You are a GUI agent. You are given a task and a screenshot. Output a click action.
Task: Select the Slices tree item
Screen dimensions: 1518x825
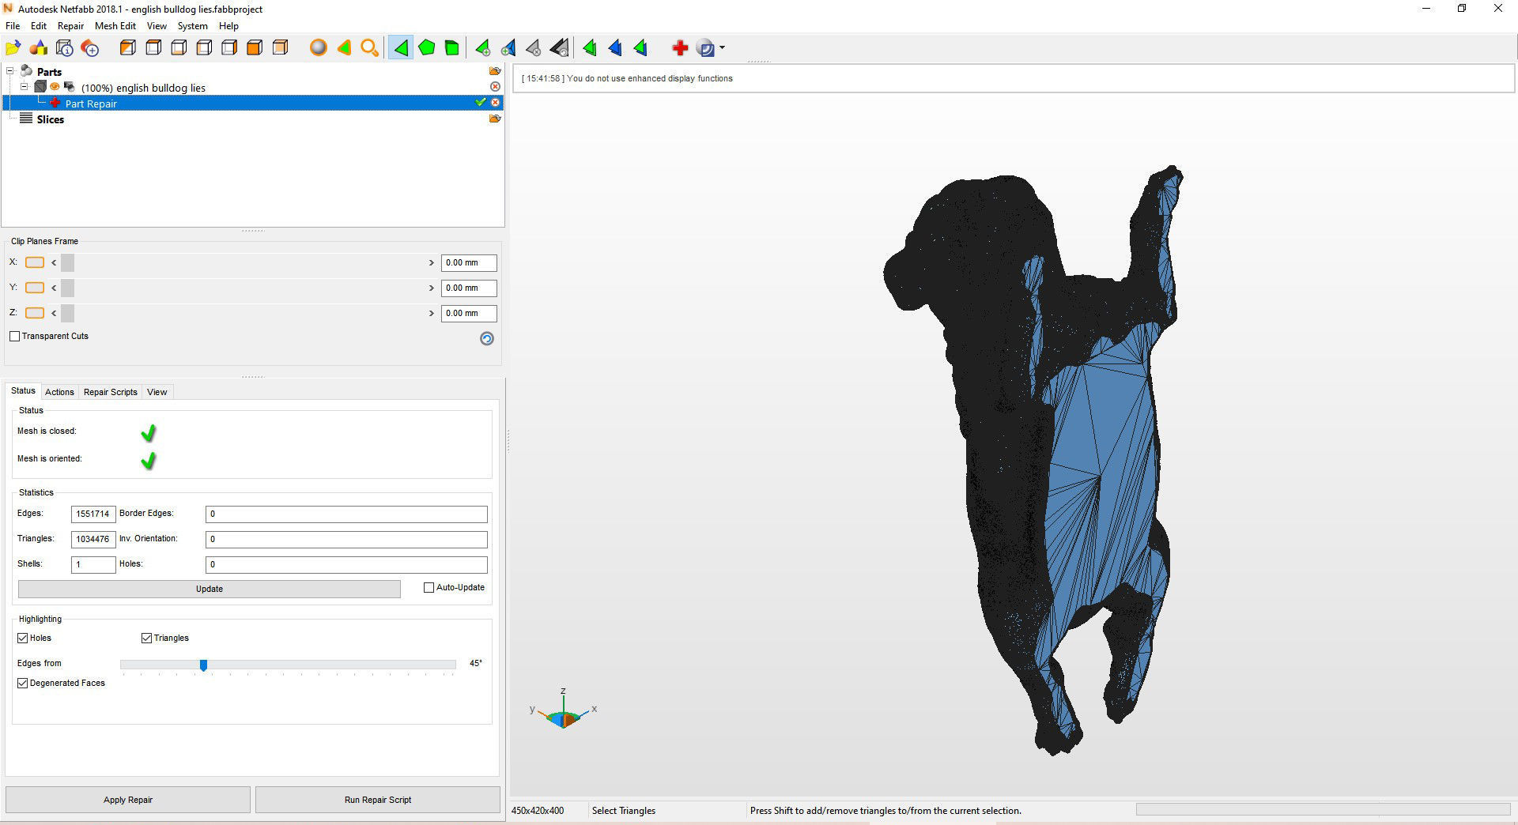[x=50, y=119]
